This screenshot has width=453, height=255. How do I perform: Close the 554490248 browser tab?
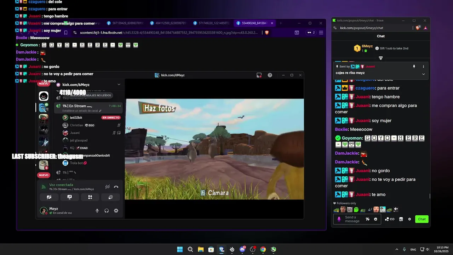[x=272, y=23]
